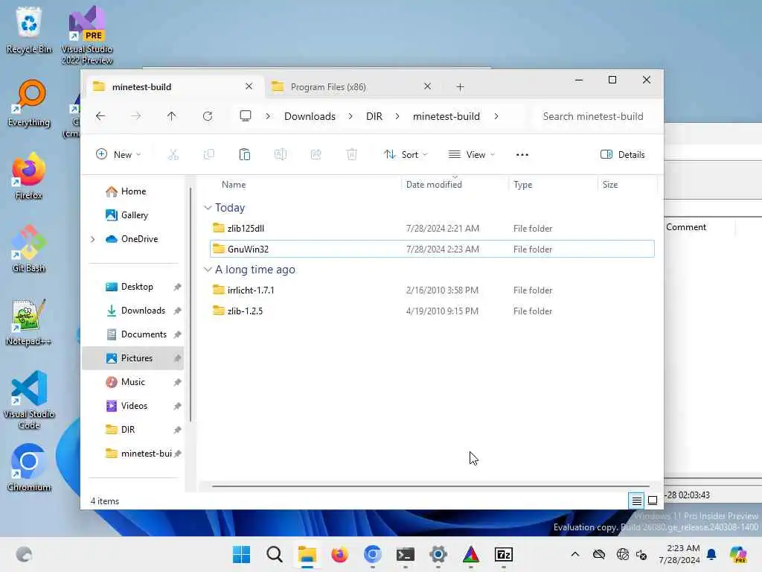Open the terminal from taskbar
Screen dimensions: 762x572
406,554
